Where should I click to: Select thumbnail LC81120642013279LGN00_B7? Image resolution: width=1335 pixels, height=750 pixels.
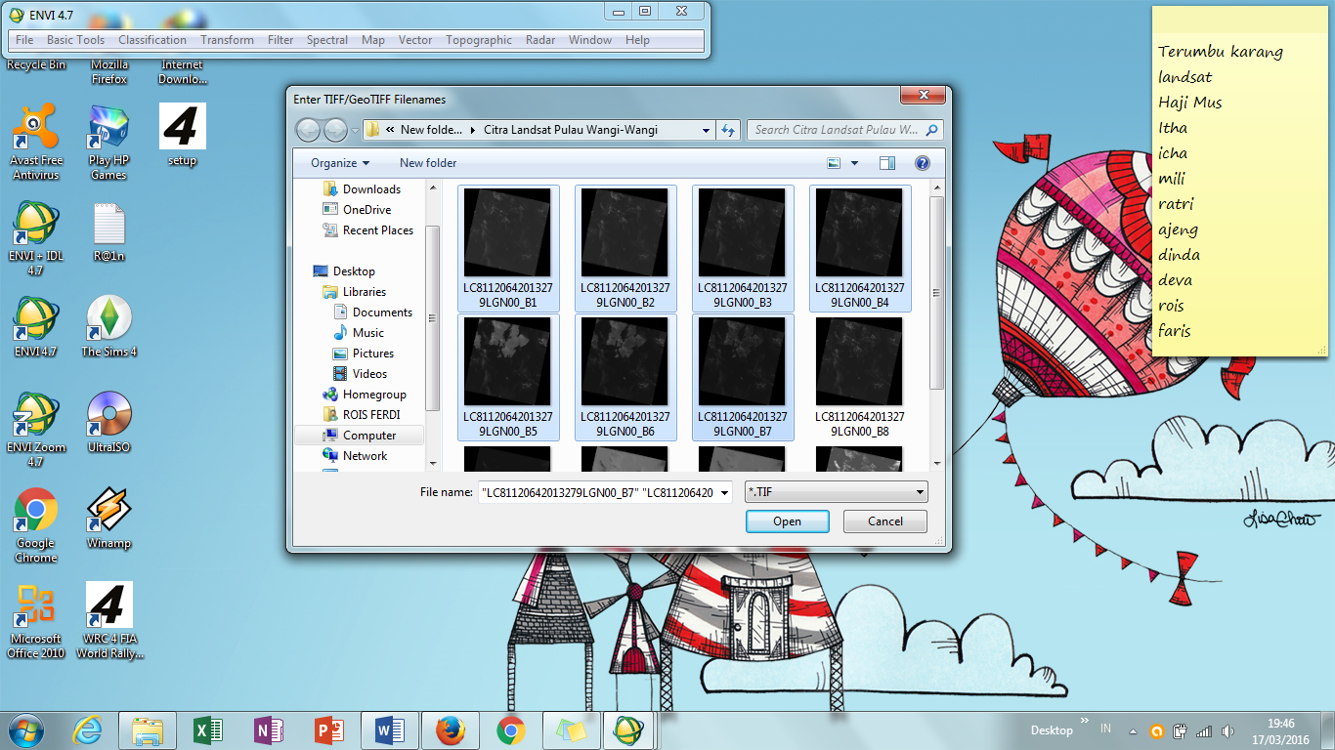coord(743,377)
